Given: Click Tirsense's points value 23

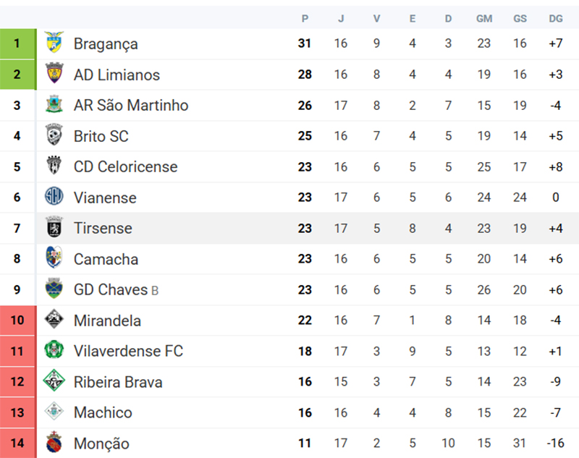Looking at the screenshot, I should tap(305, 228).
